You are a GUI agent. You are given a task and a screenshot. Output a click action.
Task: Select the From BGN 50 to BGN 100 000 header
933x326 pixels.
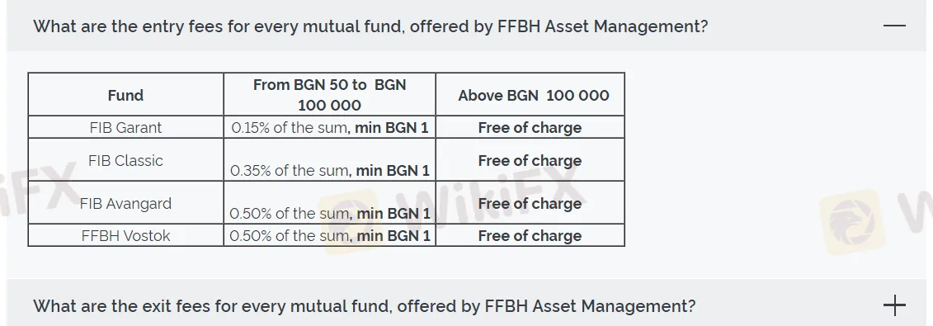click(330, 95)
